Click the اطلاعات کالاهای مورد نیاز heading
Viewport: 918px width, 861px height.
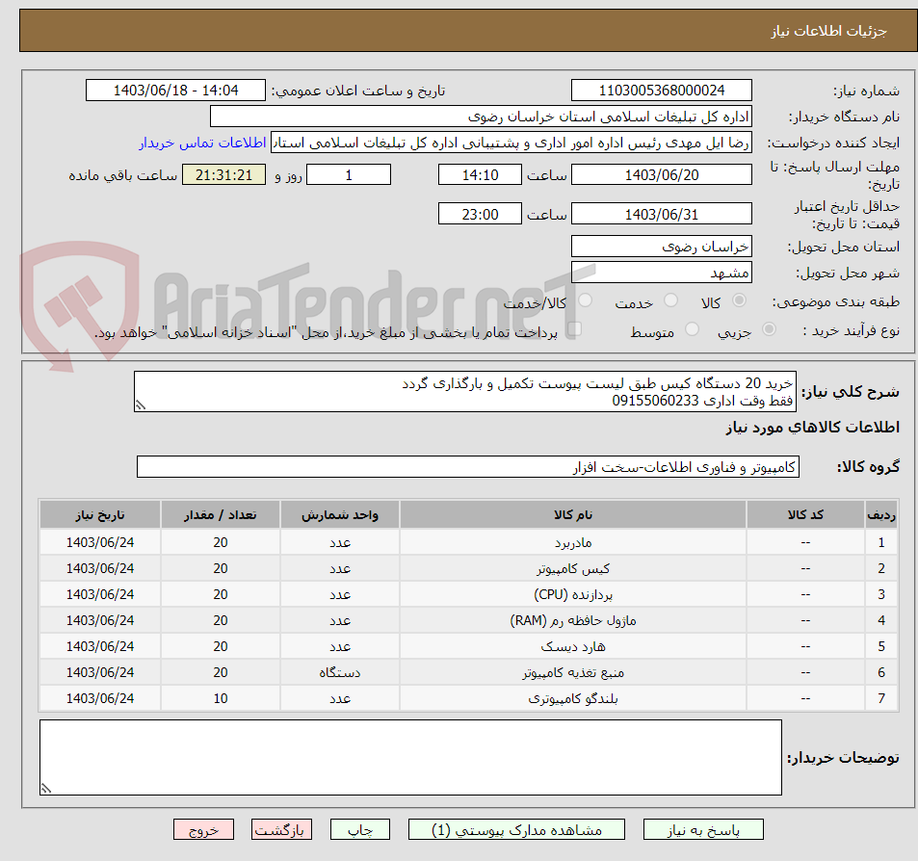(x=813, y=428)
